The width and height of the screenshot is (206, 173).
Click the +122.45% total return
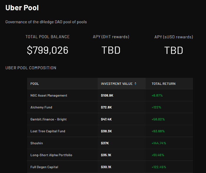click(x=159, y=167)
